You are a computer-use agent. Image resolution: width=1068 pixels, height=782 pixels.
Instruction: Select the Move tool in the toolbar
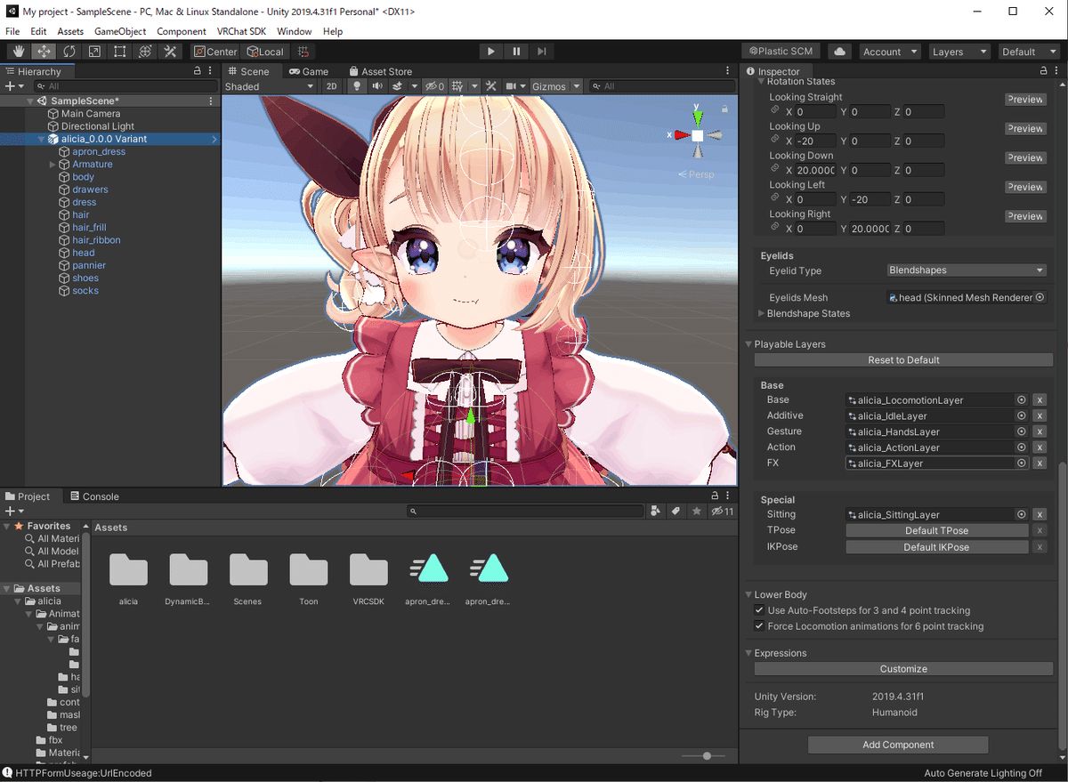click(44, 52)
